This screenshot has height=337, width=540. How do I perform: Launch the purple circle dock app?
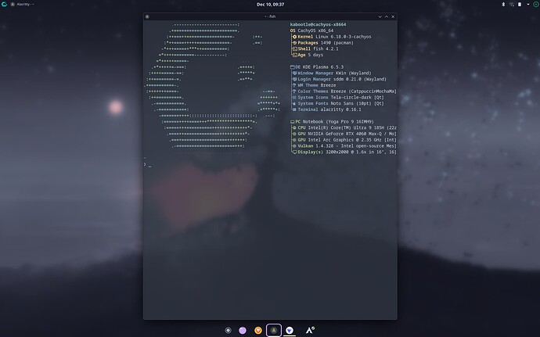243,331
